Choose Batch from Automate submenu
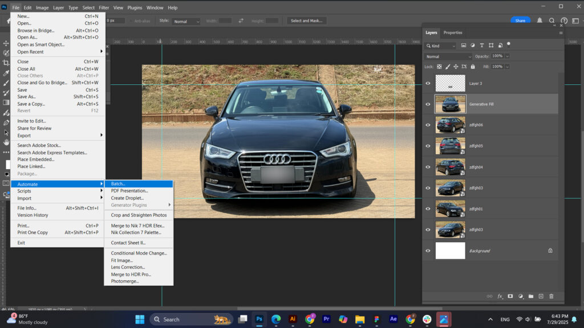 [x=139, y=184]
